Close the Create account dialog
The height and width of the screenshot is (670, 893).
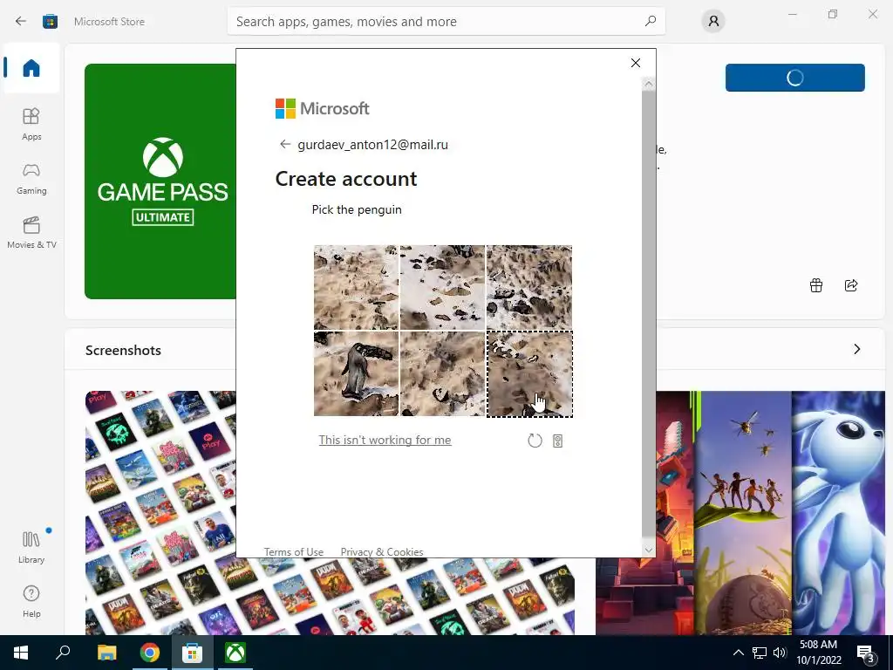[x=636, y=63]
